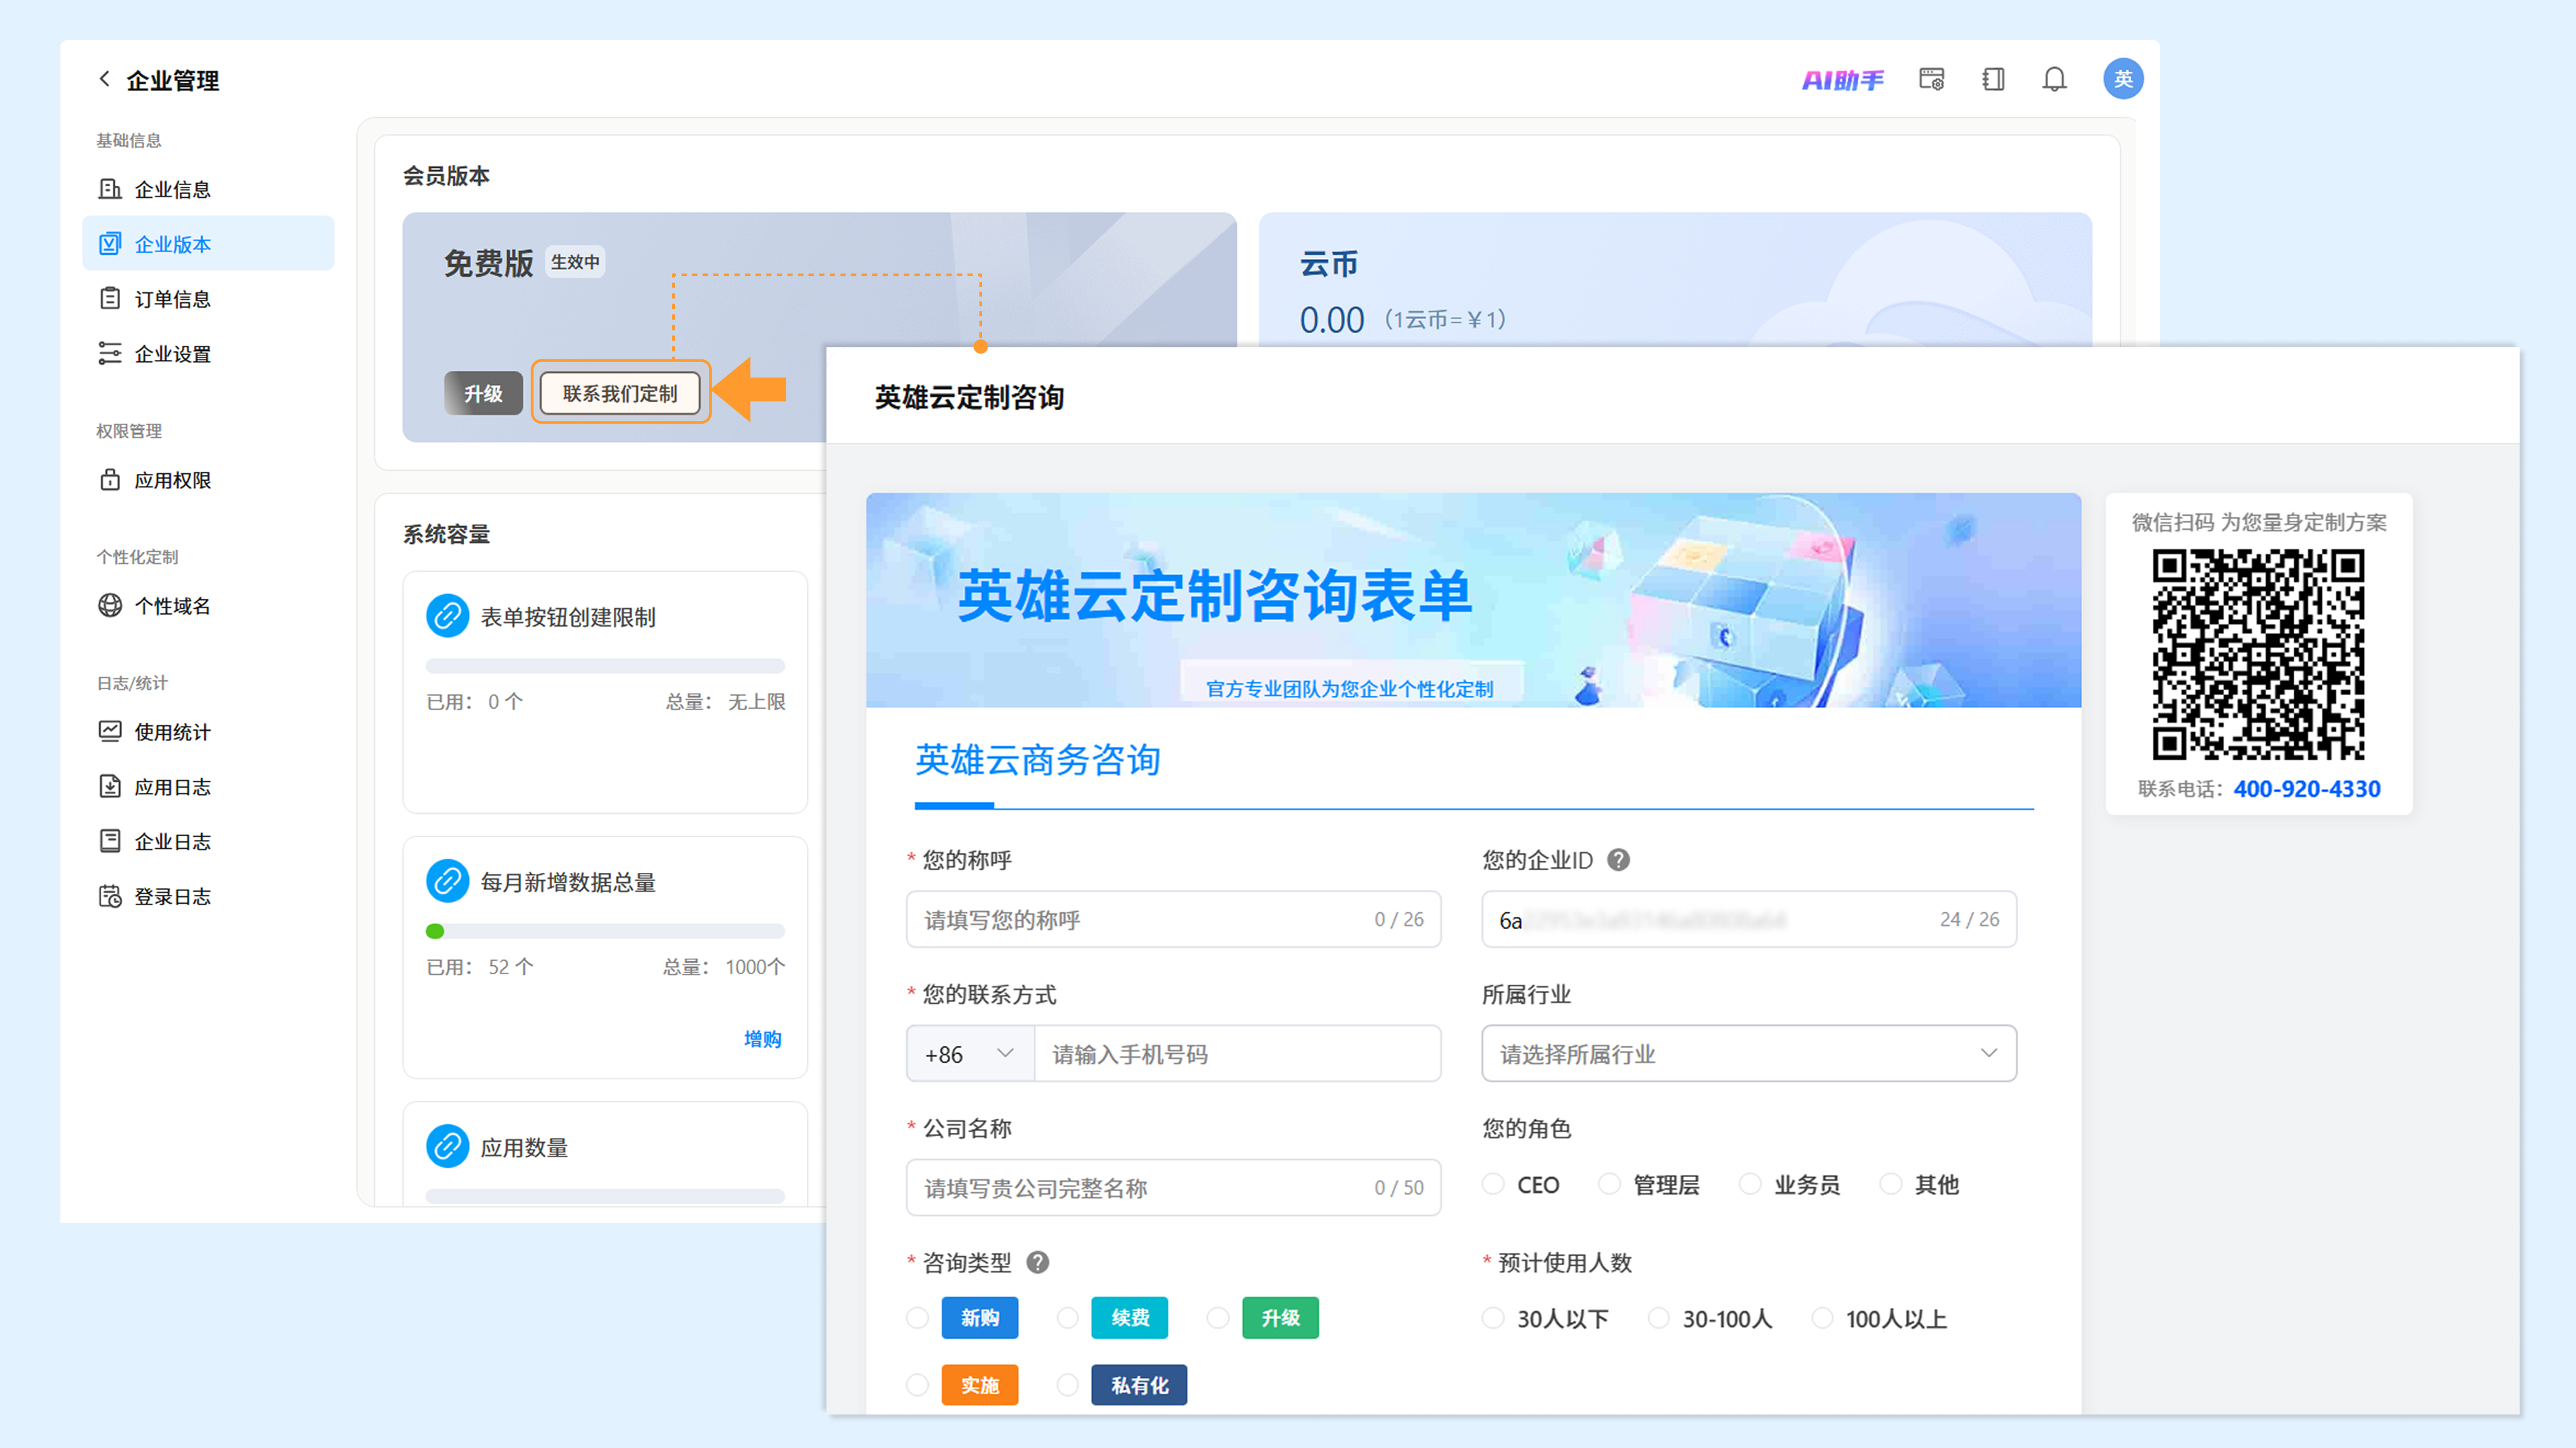Click the 升级 button on 免费版 card

point(483,393)
